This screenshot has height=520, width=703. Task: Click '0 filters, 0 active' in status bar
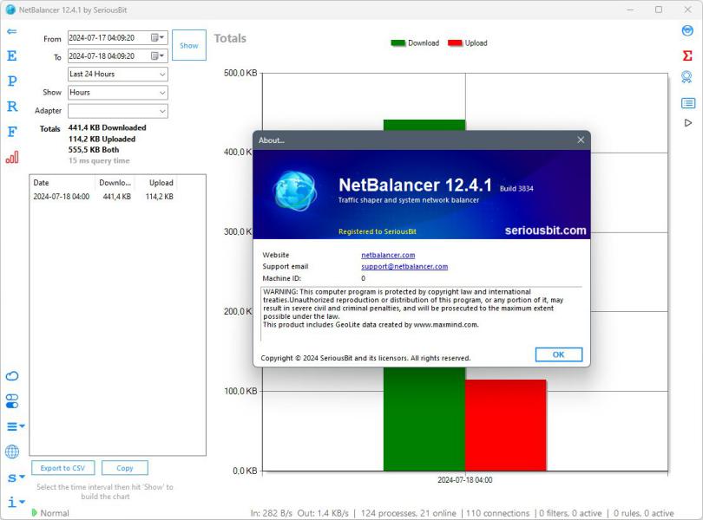point(570,513)
